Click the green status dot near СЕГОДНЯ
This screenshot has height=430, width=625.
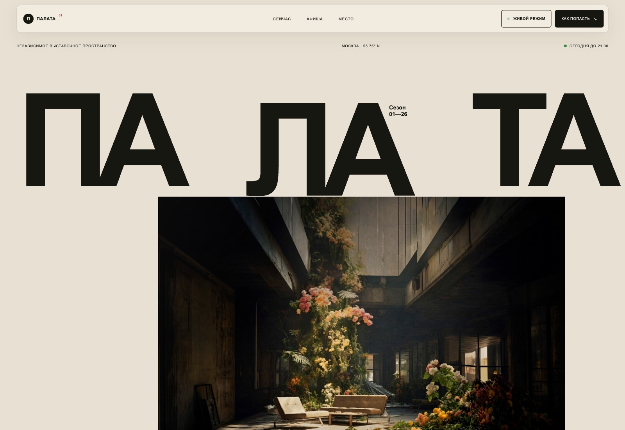[565, 46]
